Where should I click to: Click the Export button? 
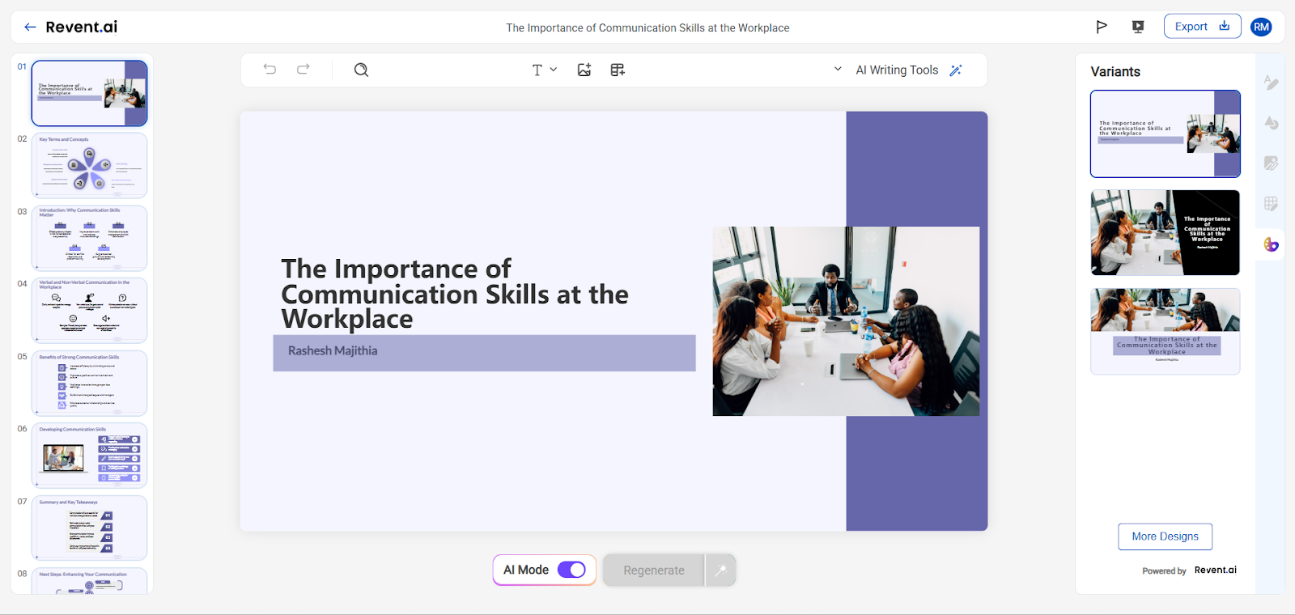coord(1202,27)
